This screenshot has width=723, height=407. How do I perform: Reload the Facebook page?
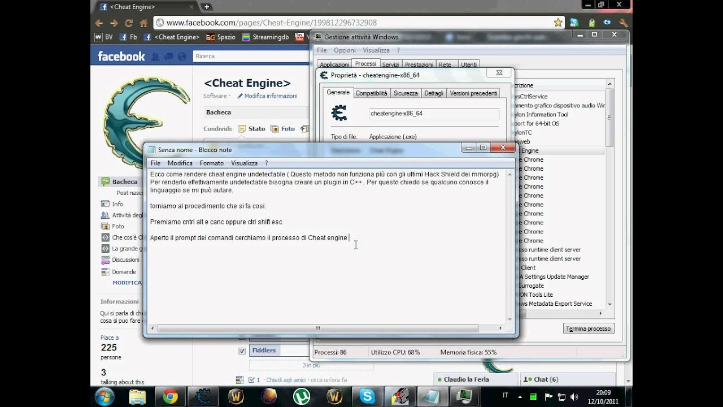[x=129, y=23]
